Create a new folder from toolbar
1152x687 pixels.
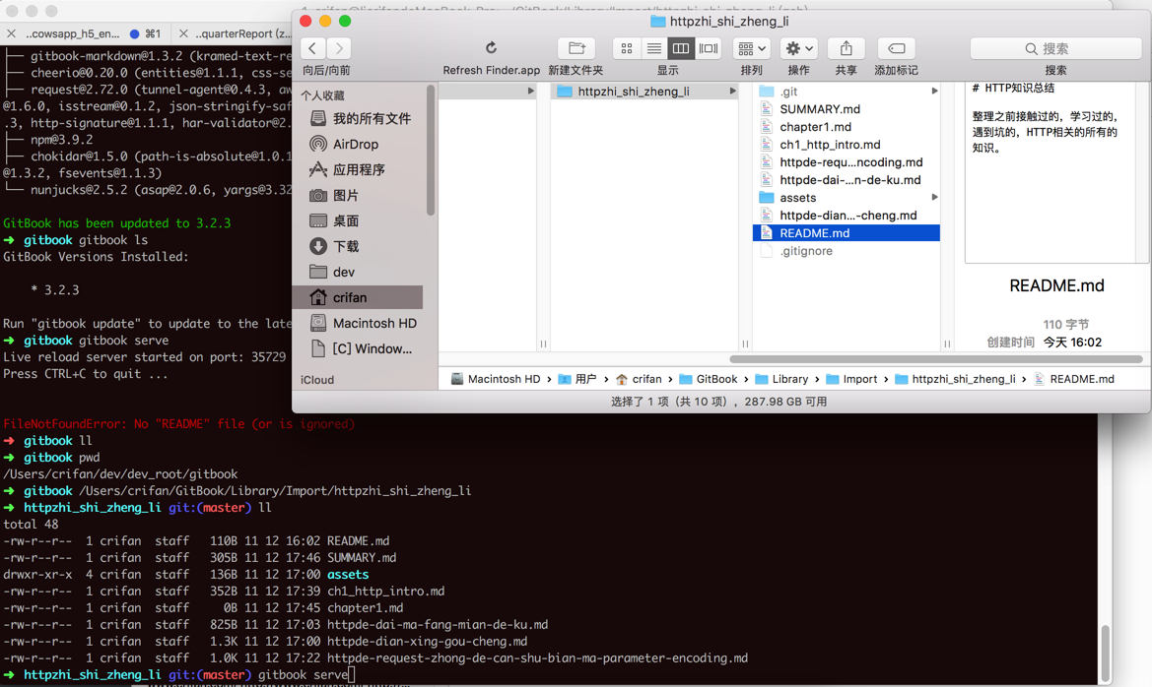click(x=576, y=48)
